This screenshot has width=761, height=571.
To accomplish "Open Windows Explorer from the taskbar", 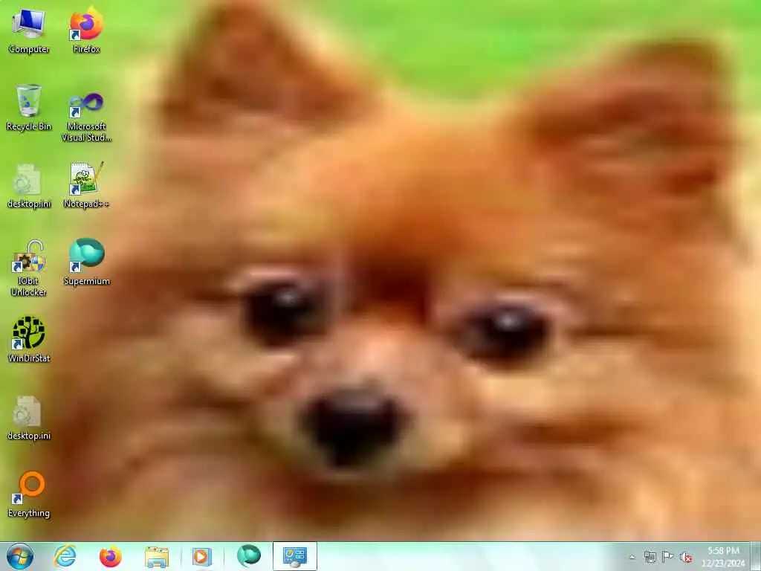I will tap(156, 556).
